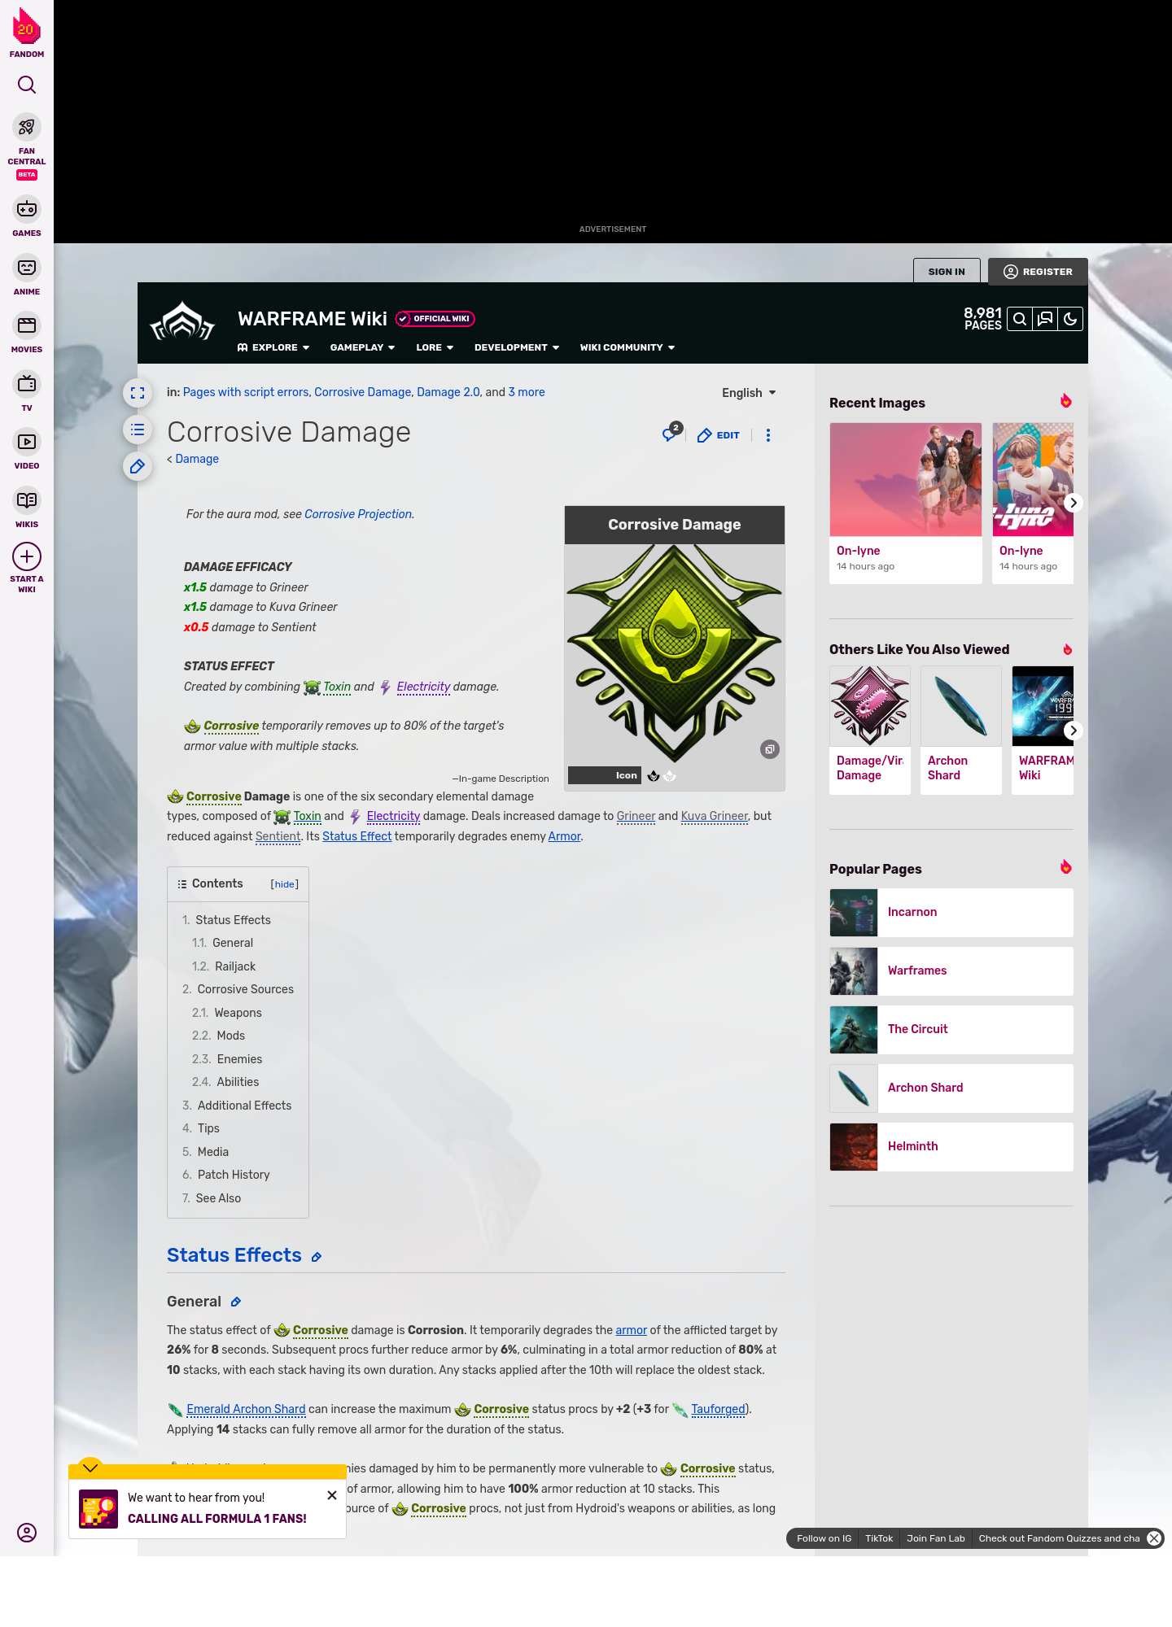The height and width of the screenshot is (1627, 1172).
Task: Open the Warframe lotus logo
Action: point(182,322)
